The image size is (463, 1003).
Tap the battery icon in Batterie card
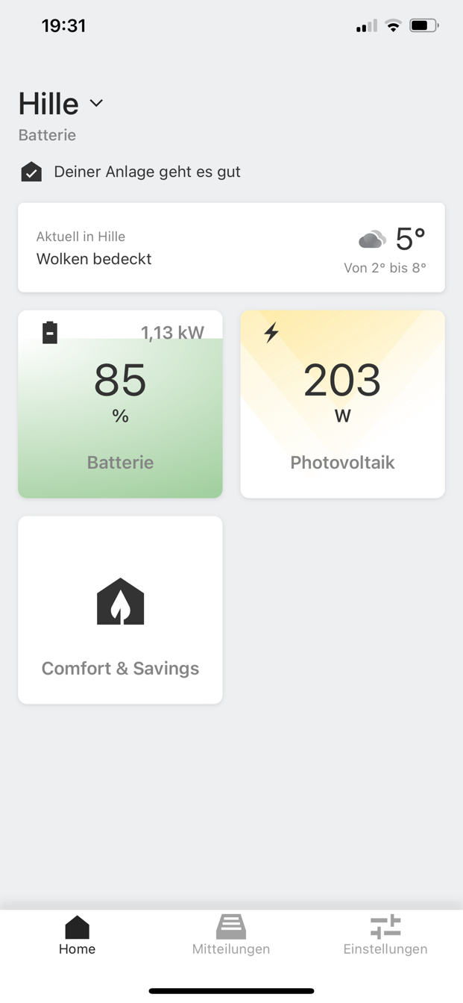[x=50, y=332]
